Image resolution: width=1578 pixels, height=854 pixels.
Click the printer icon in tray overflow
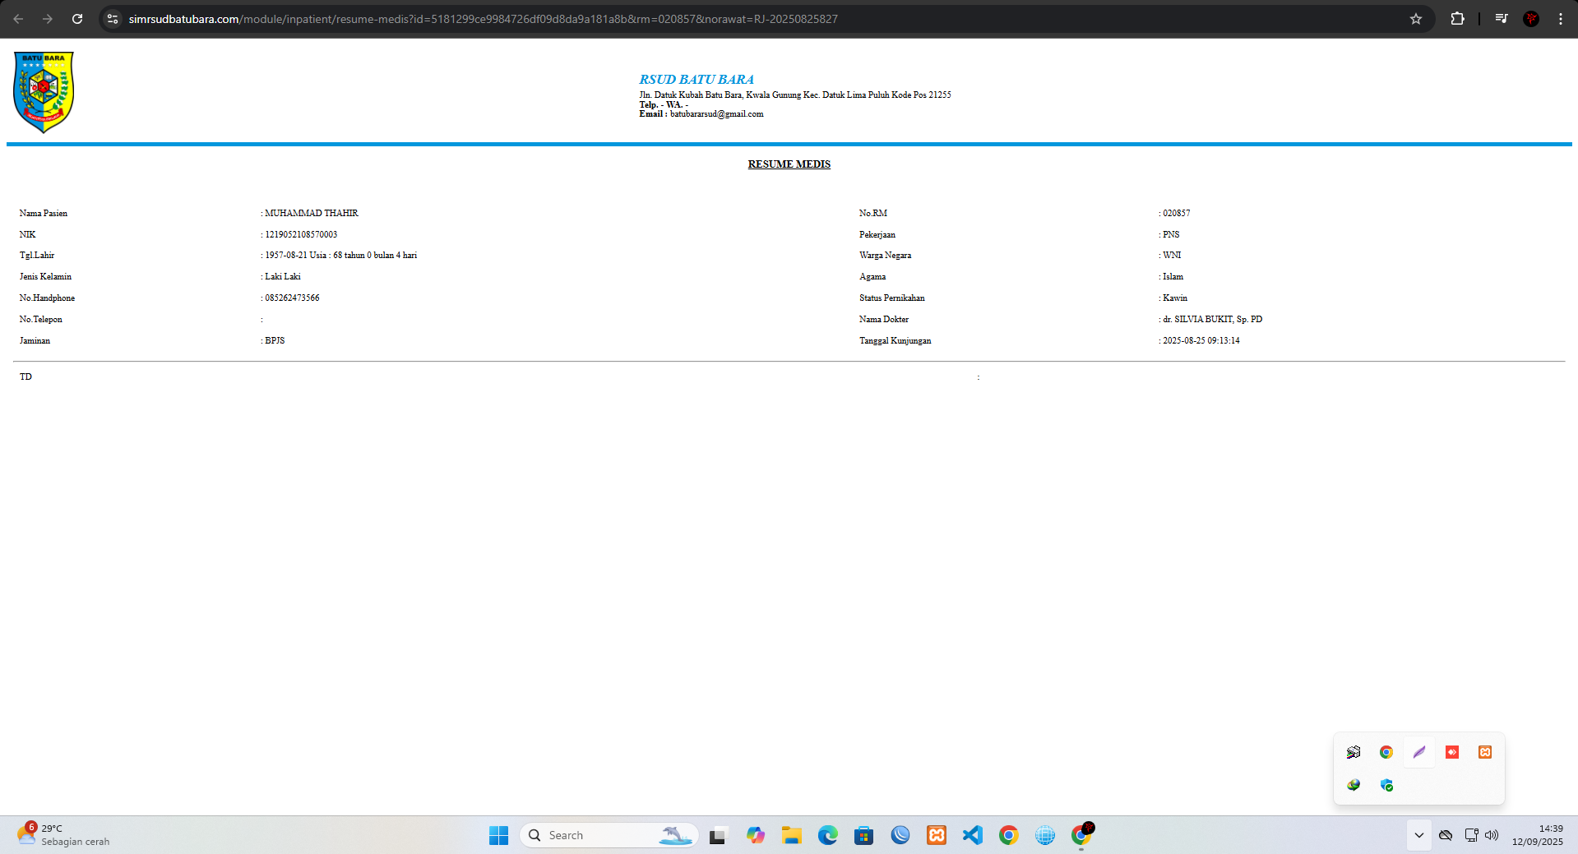coord(1354,752)
